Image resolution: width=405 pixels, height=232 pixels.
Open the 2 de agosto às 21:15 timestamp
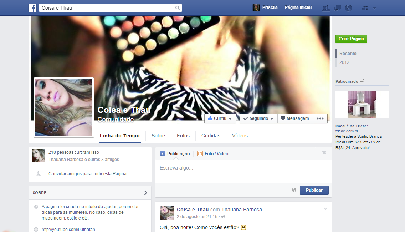197,217
